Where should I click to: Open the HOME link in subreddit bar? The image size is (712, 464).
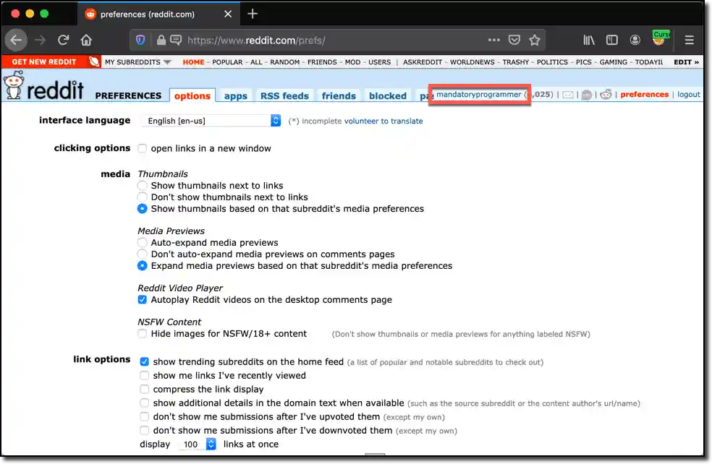click(193, 62)
